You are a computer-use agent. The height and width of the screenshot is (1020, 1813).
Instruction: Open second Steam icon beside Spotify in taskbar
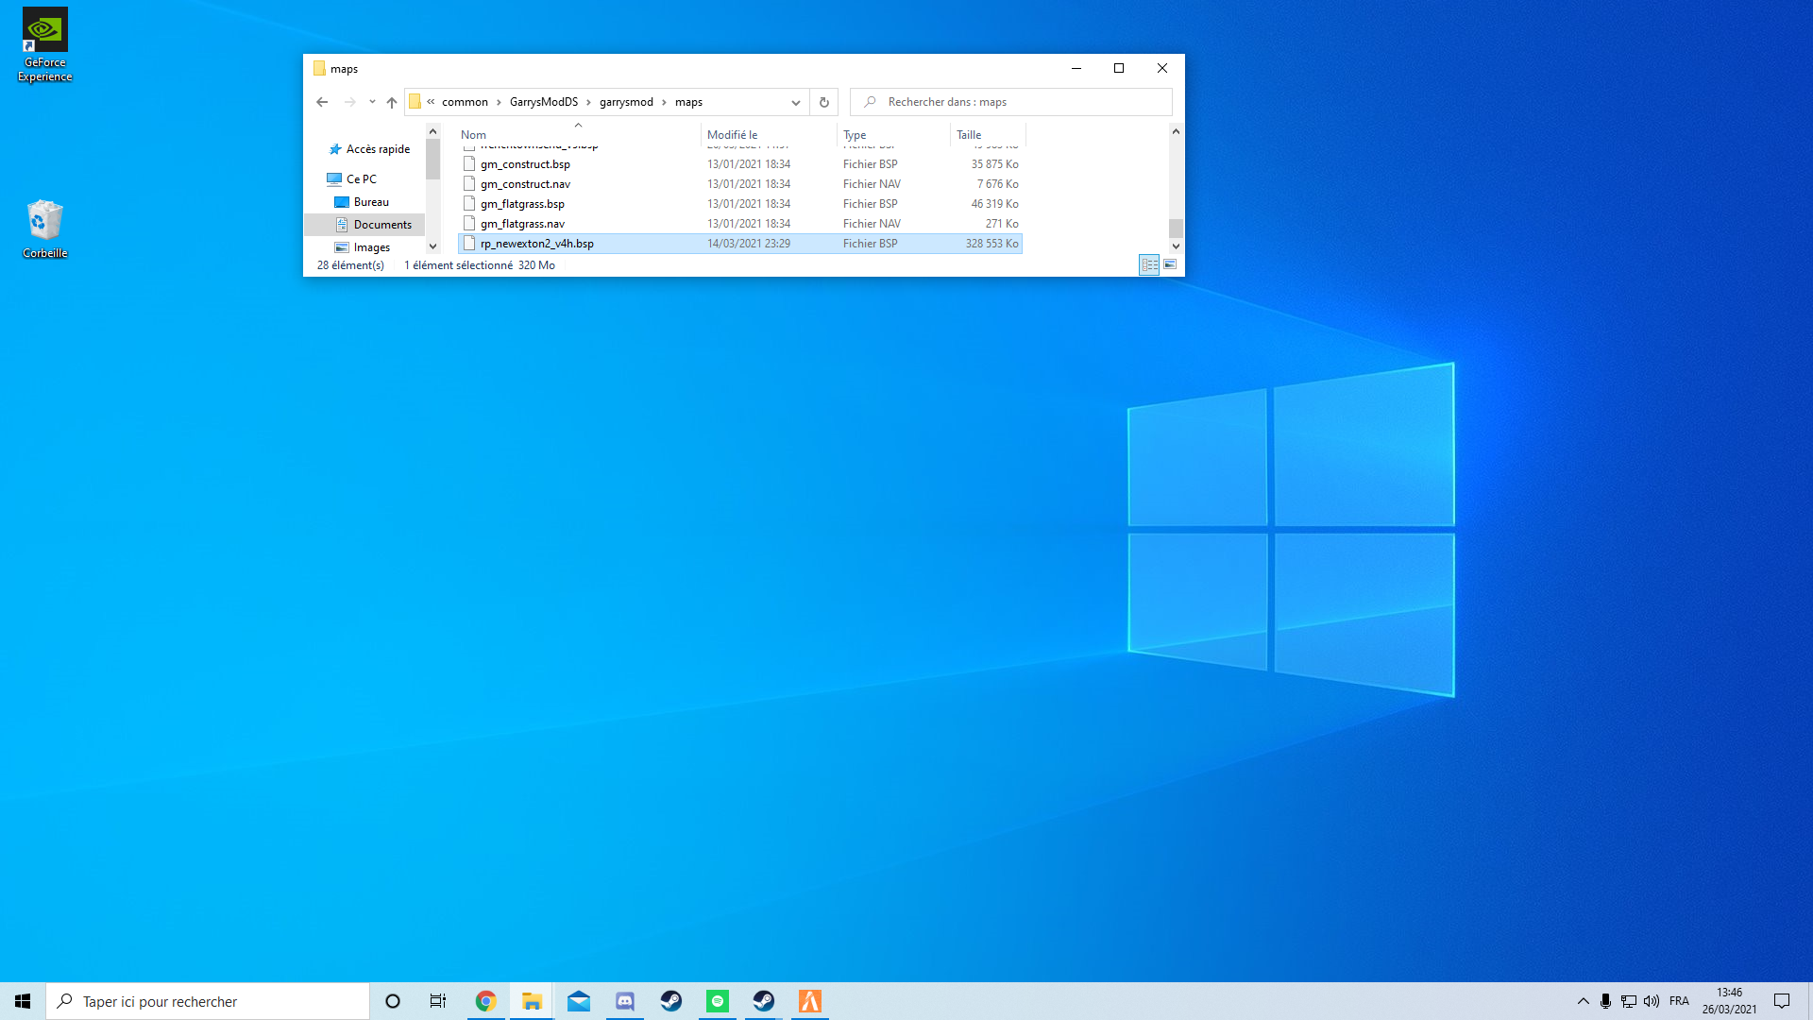coord(763,1001)
